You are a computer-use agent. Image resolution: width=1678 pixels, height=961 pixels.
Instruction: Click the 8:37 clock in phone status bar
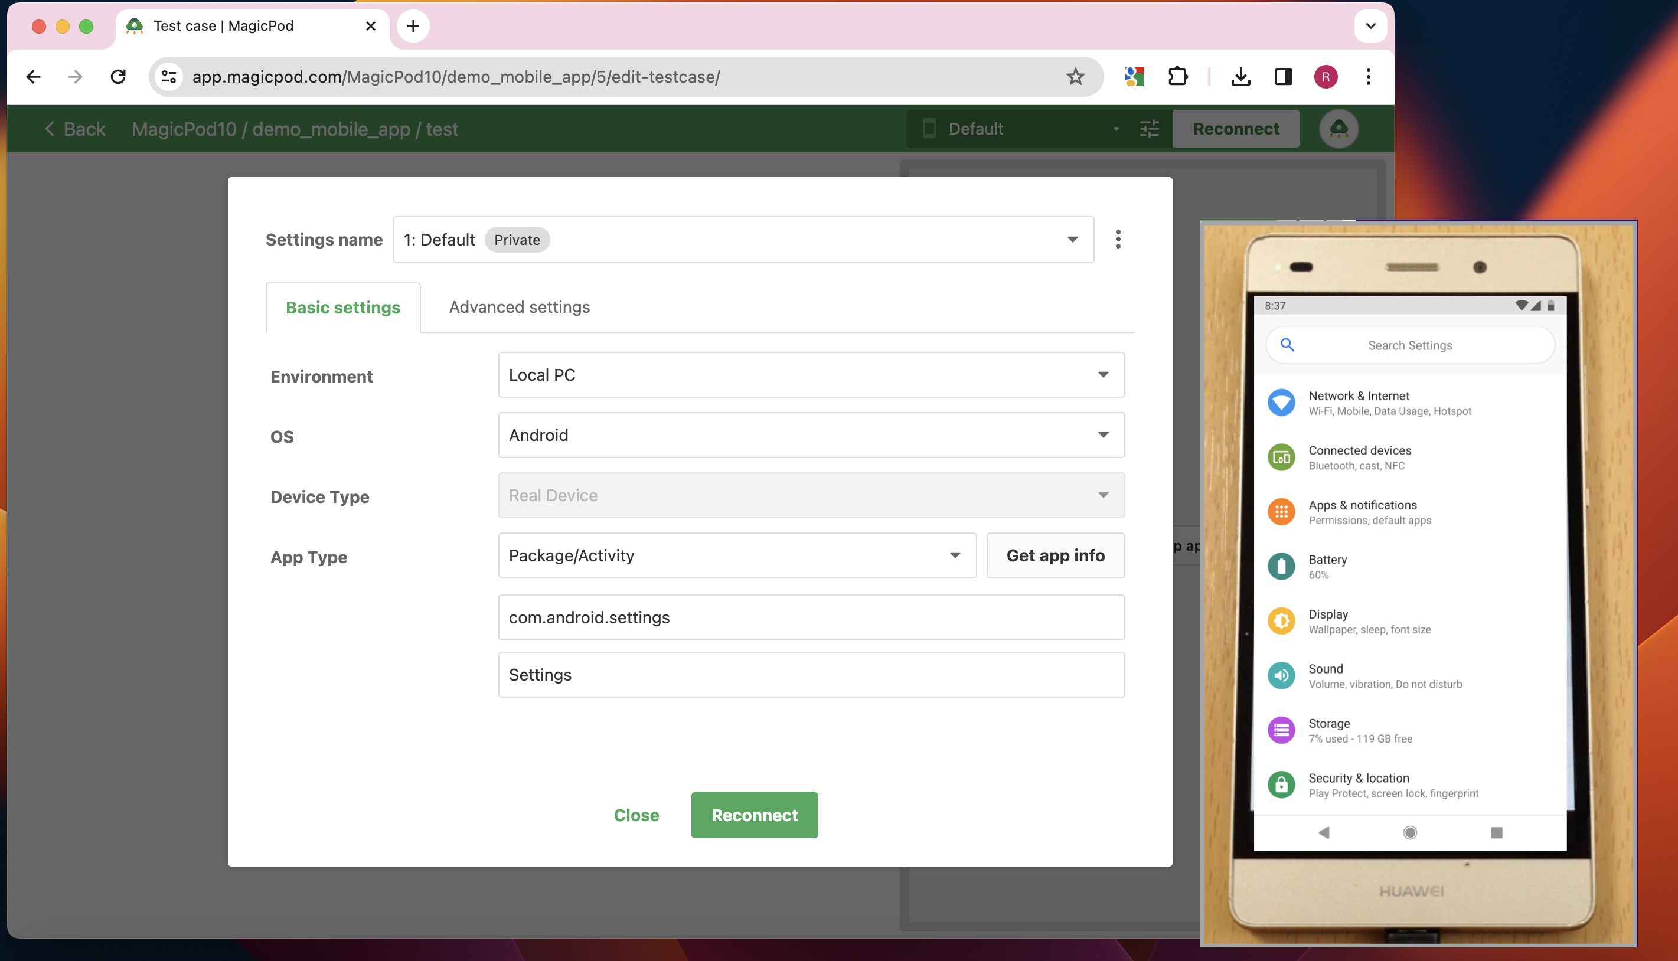coord(1275,306)
